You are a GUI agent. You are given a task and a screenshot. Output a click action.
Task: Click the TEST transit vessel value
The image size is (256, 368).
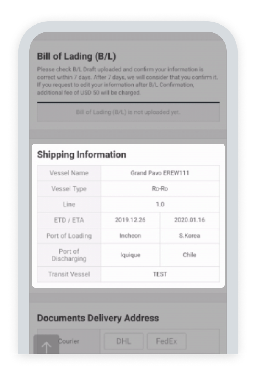pos(160,274)
